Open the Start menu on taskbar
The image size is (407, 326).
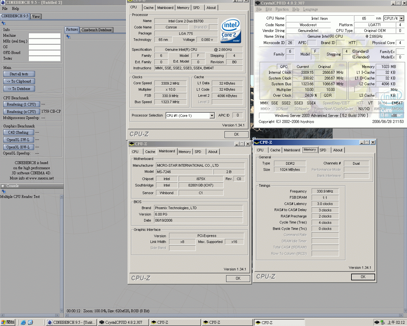tap(8, 322)
